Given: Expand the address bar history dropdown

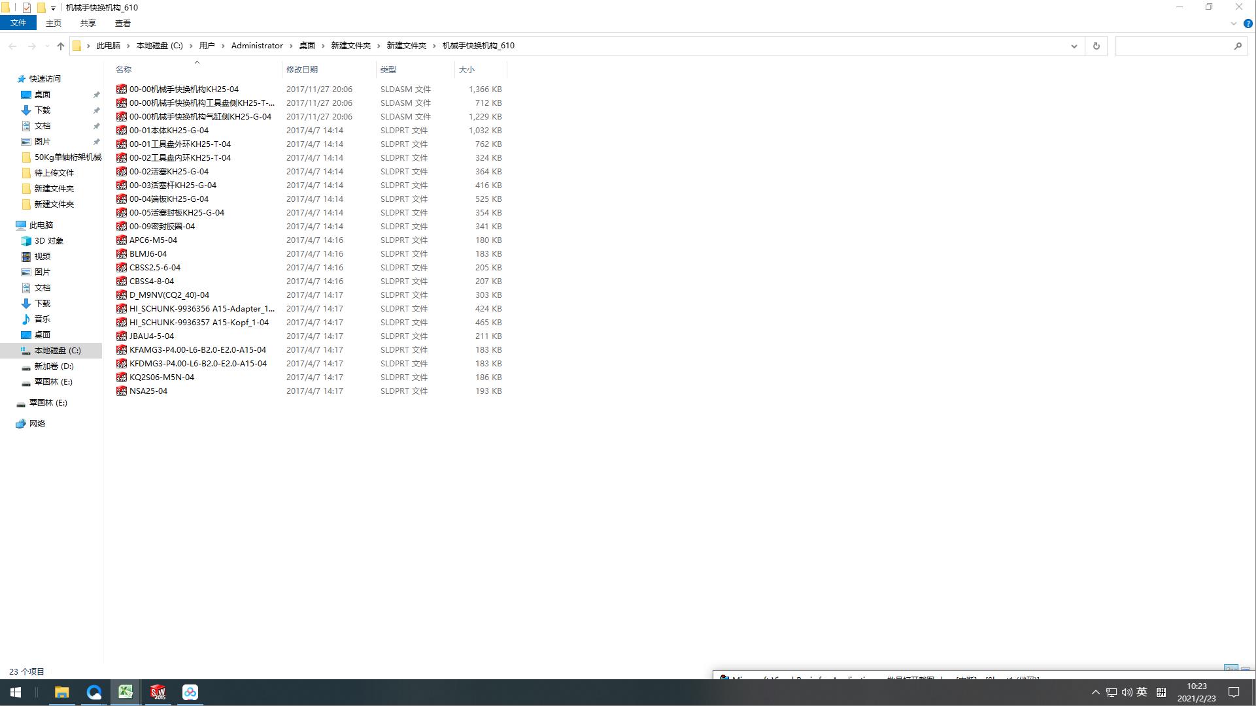Looking at the screenshot, I should 1074,46.
